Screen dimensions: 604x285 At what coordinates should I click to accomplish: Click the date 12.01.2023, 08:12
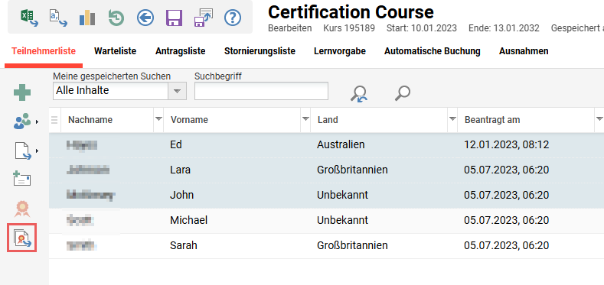tap(506, 144)
